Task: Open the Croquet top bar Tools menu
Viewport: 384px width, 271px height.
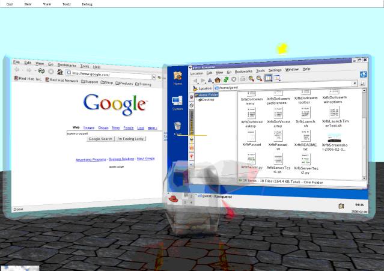Action: [67, 4]
